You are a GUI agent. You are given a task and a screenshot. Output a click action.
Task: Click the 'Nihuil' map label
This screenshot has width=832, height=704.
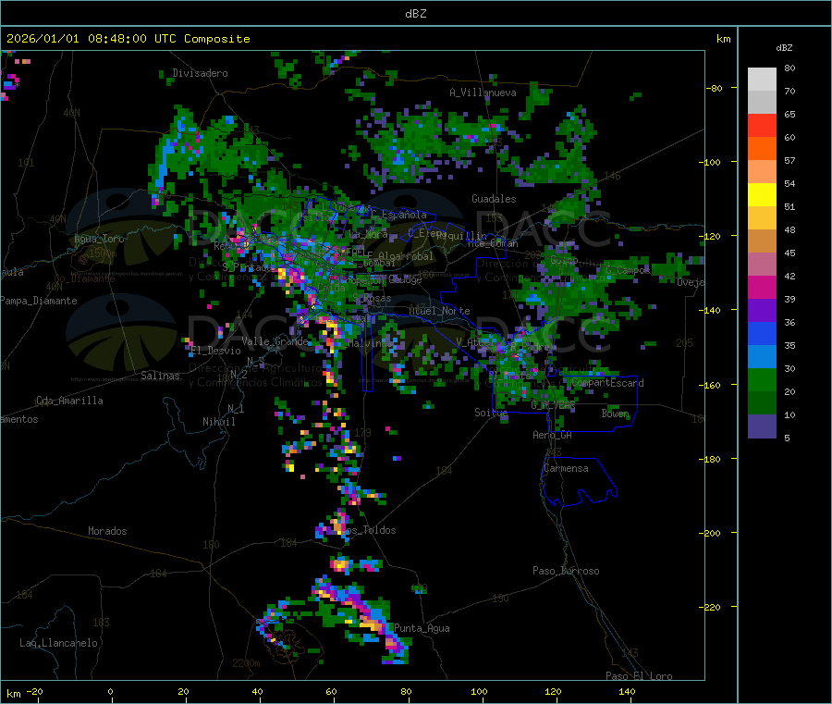pyautogui.click(x=219, y=422)
